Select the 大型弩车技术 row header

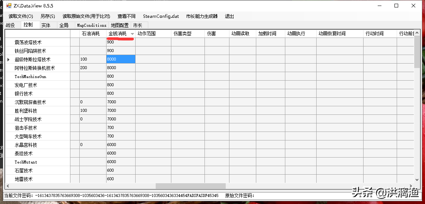click(x=38, y=136)
